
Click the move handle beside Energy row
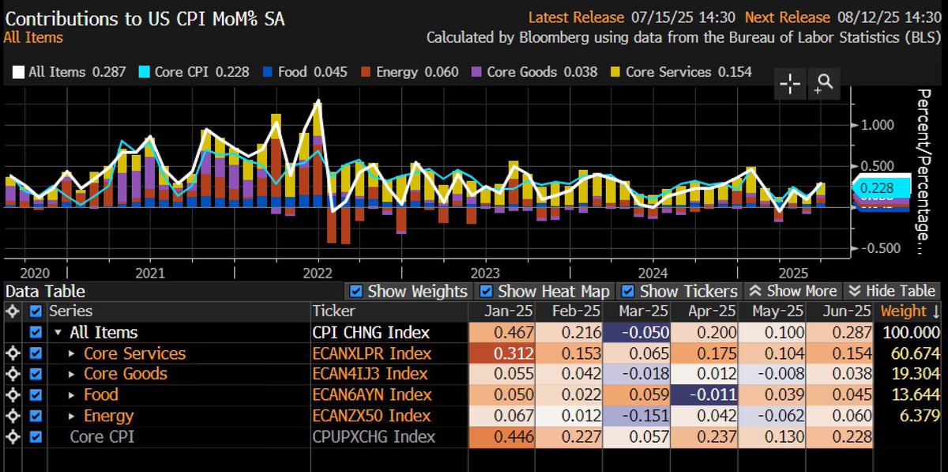click(x=12, y=415)
